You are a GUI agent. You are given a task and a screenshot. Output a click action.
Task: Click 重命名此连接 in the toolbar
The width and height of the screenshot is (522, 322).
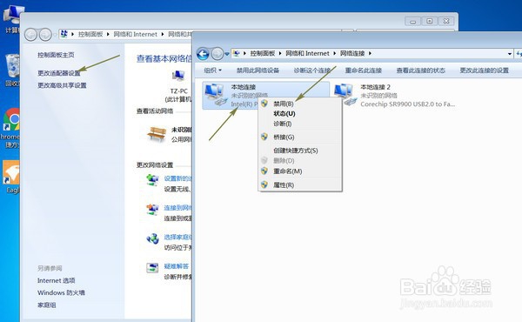point(363,70)
